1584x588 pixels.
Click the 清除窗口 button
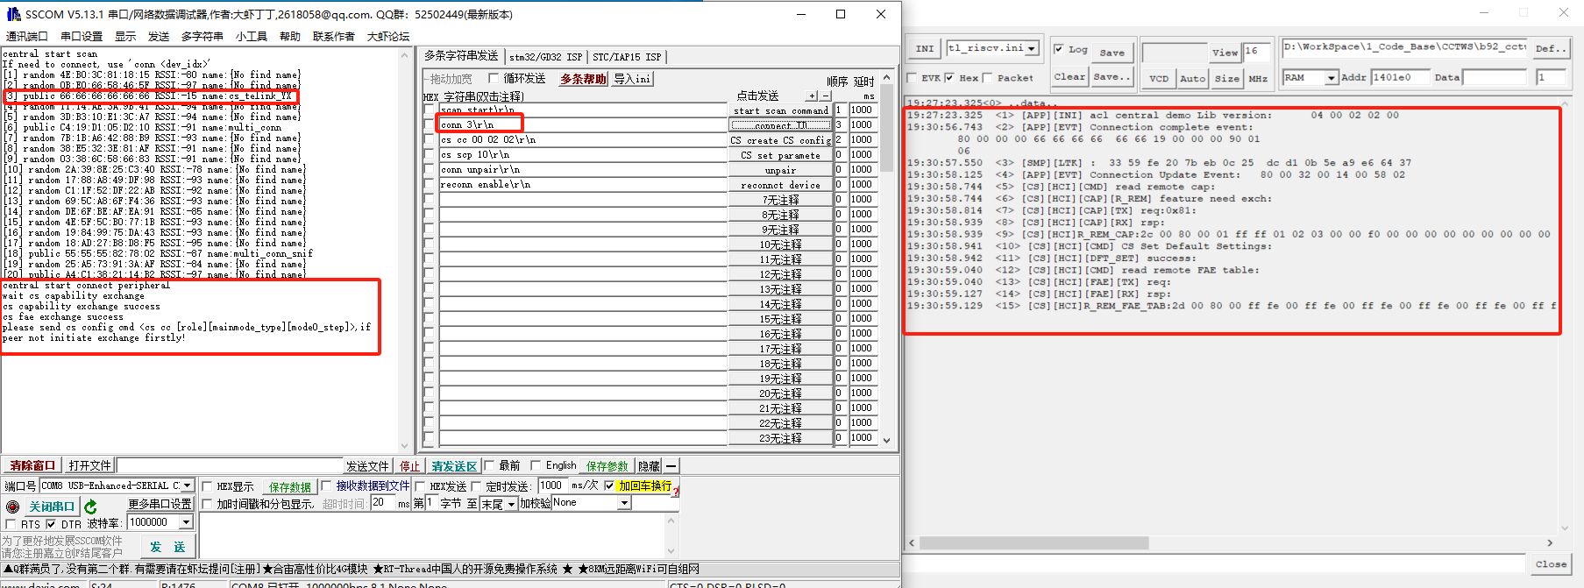(x=32, y=465)
